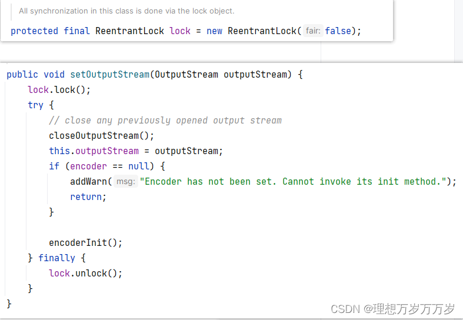Click the 'try' keyword
The image size is (463, 320).
pyautogui.click(x=35, y=105)
